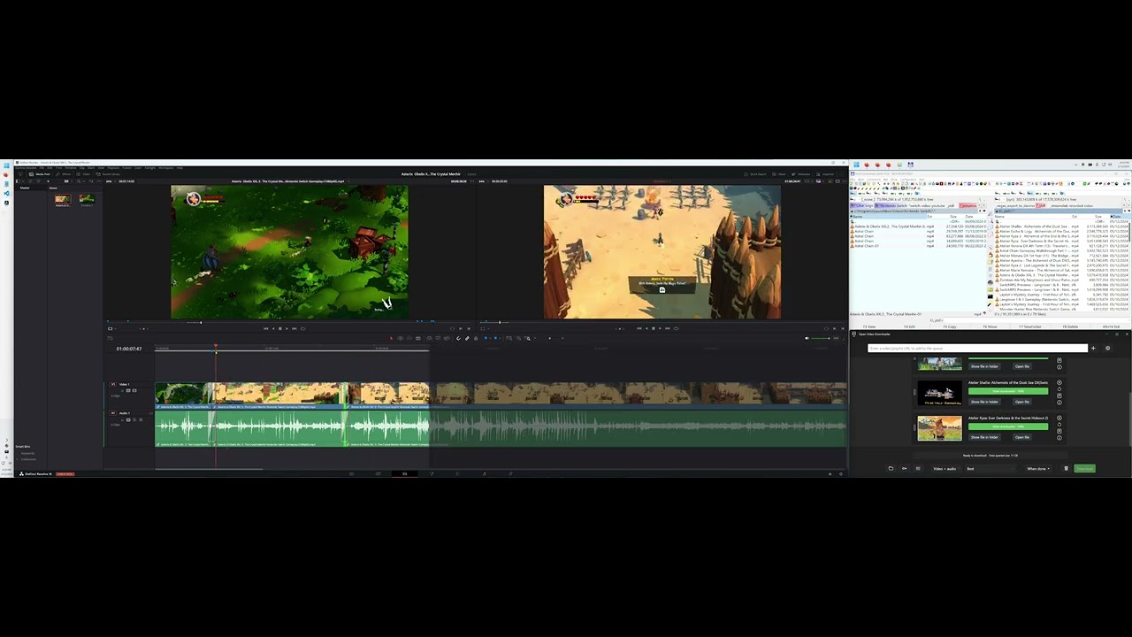Click F8 Delete in Total Commander
This screenshot has height=637, width=1132.
pos(1070,326)
